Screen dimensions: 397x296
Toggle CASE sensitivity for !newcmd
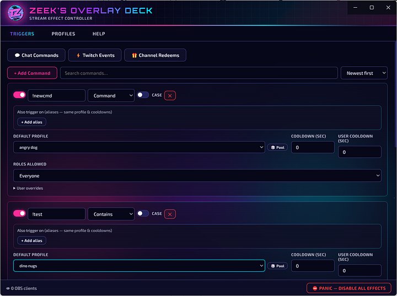pyautogui.click(x=143, y=95)
